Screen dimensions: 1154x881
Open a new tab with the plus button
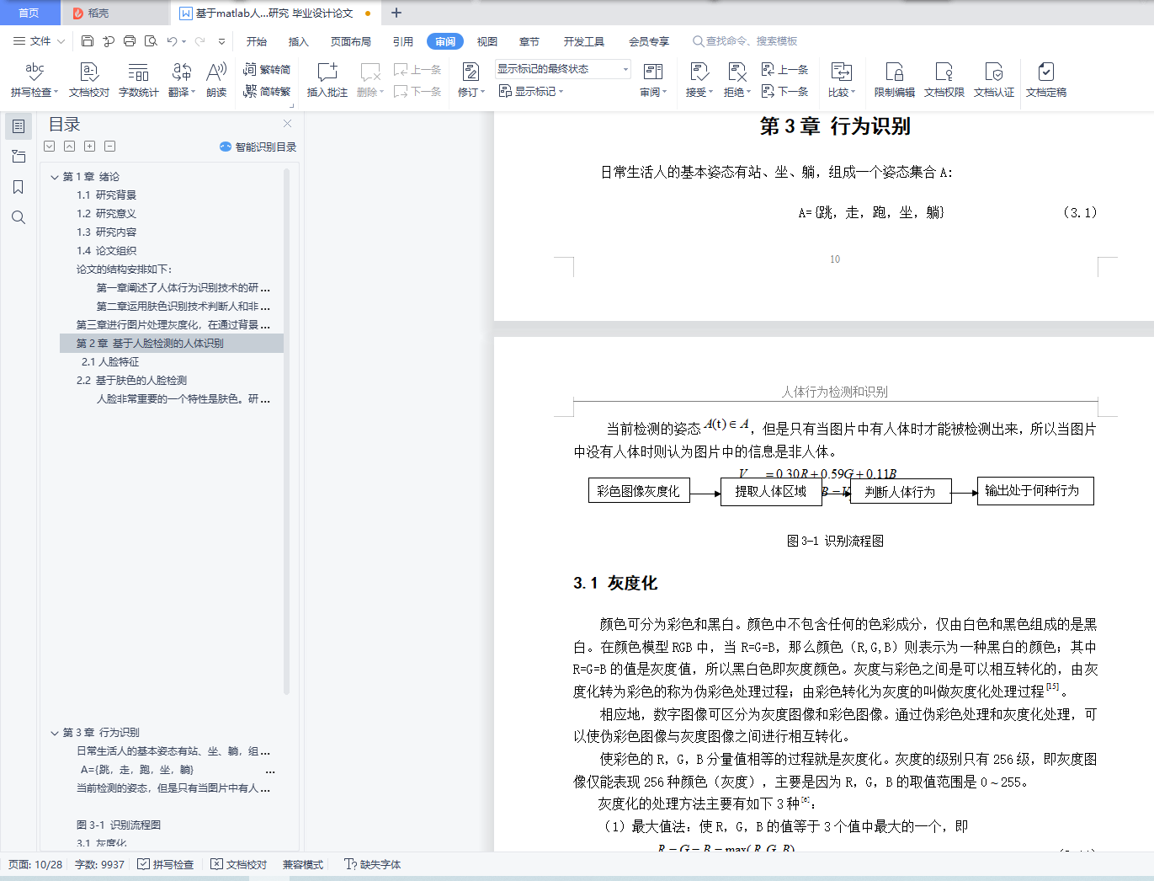pos(396,13)
